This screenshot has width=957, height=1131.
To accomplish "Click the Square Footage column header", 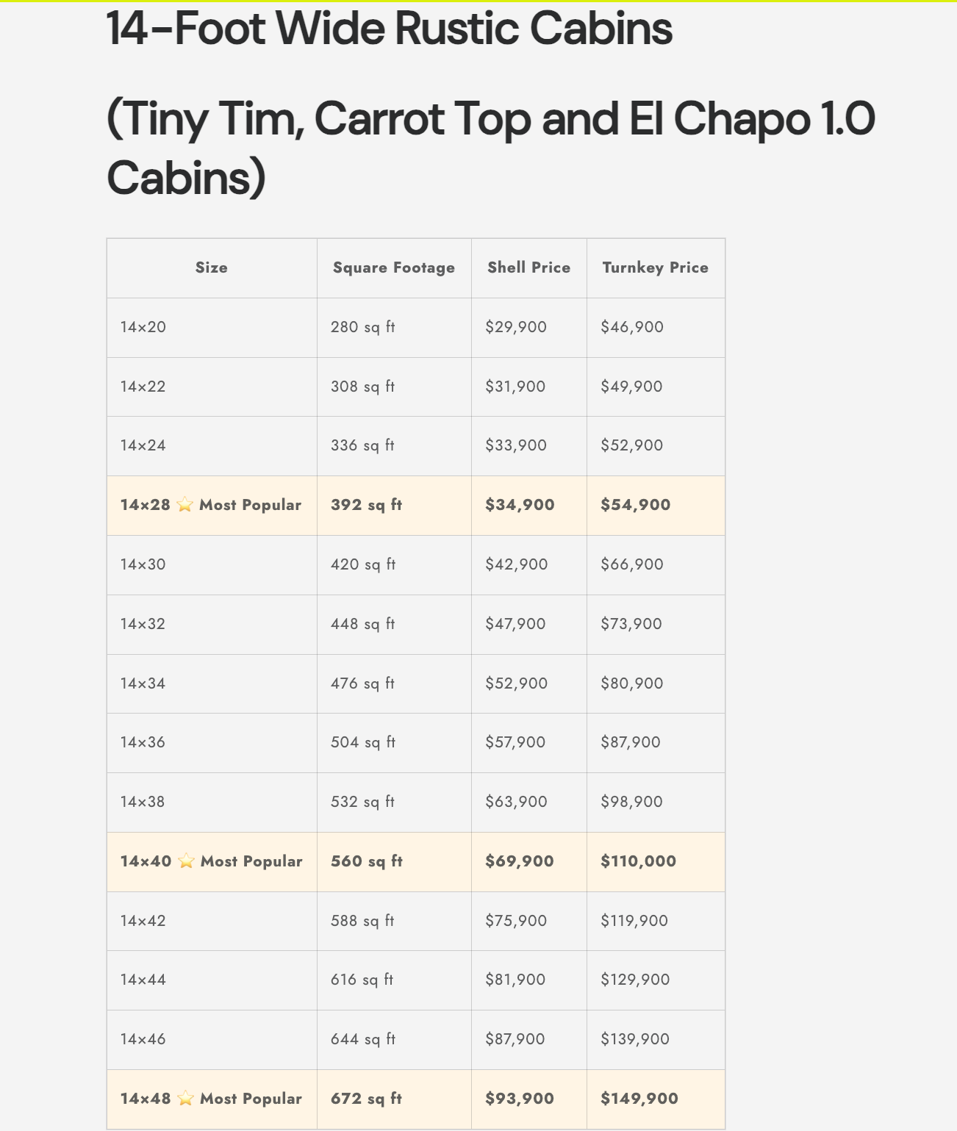I will pyautogui.click(x=394, y=268).
